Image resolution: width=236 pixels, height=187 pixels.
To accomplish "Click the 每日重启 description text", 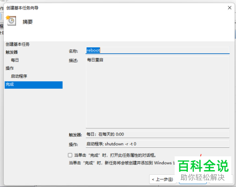I will 95,60.
